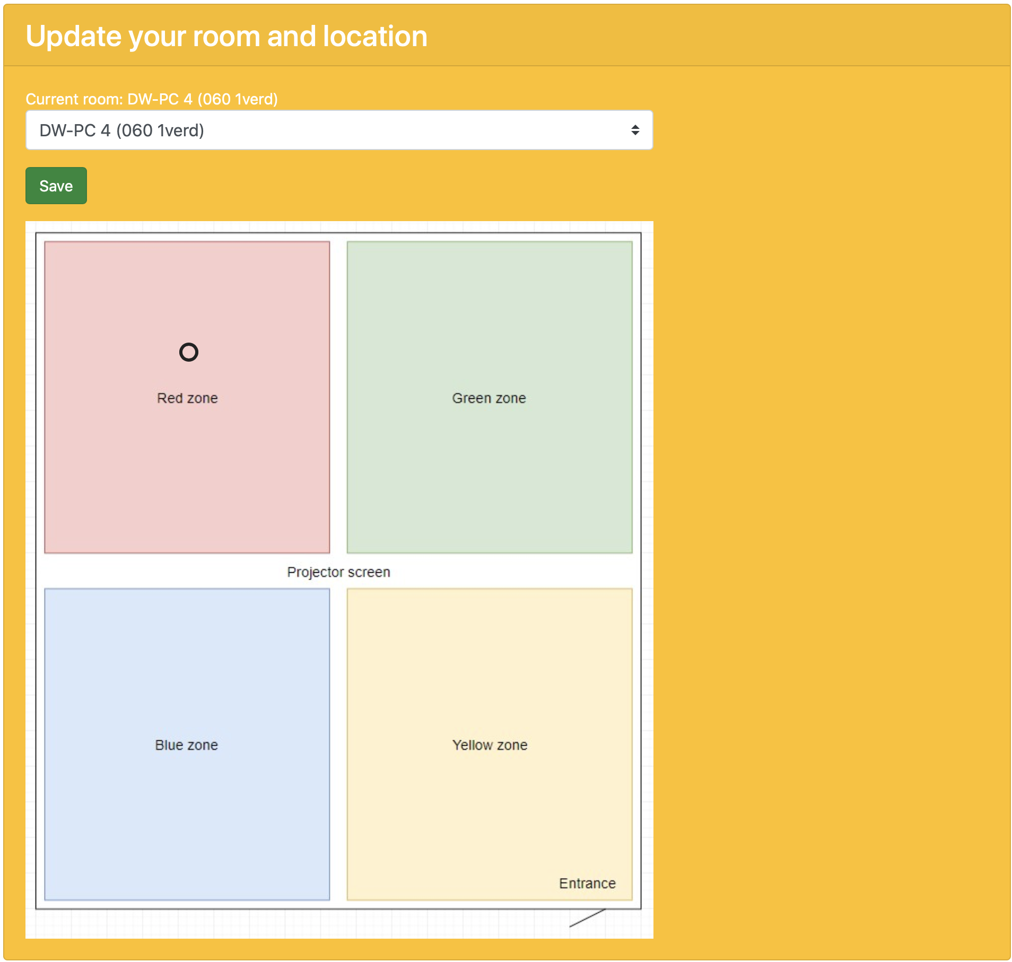Viewport: 1012px width, 962px height.
Task: Open the room selection dropdown
Action: (x=339, y=130)
